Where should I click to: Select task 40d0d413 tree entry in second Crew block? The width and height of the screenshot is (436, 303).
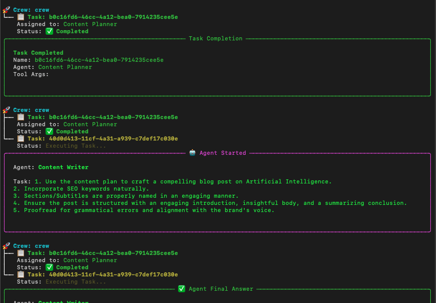102,138
